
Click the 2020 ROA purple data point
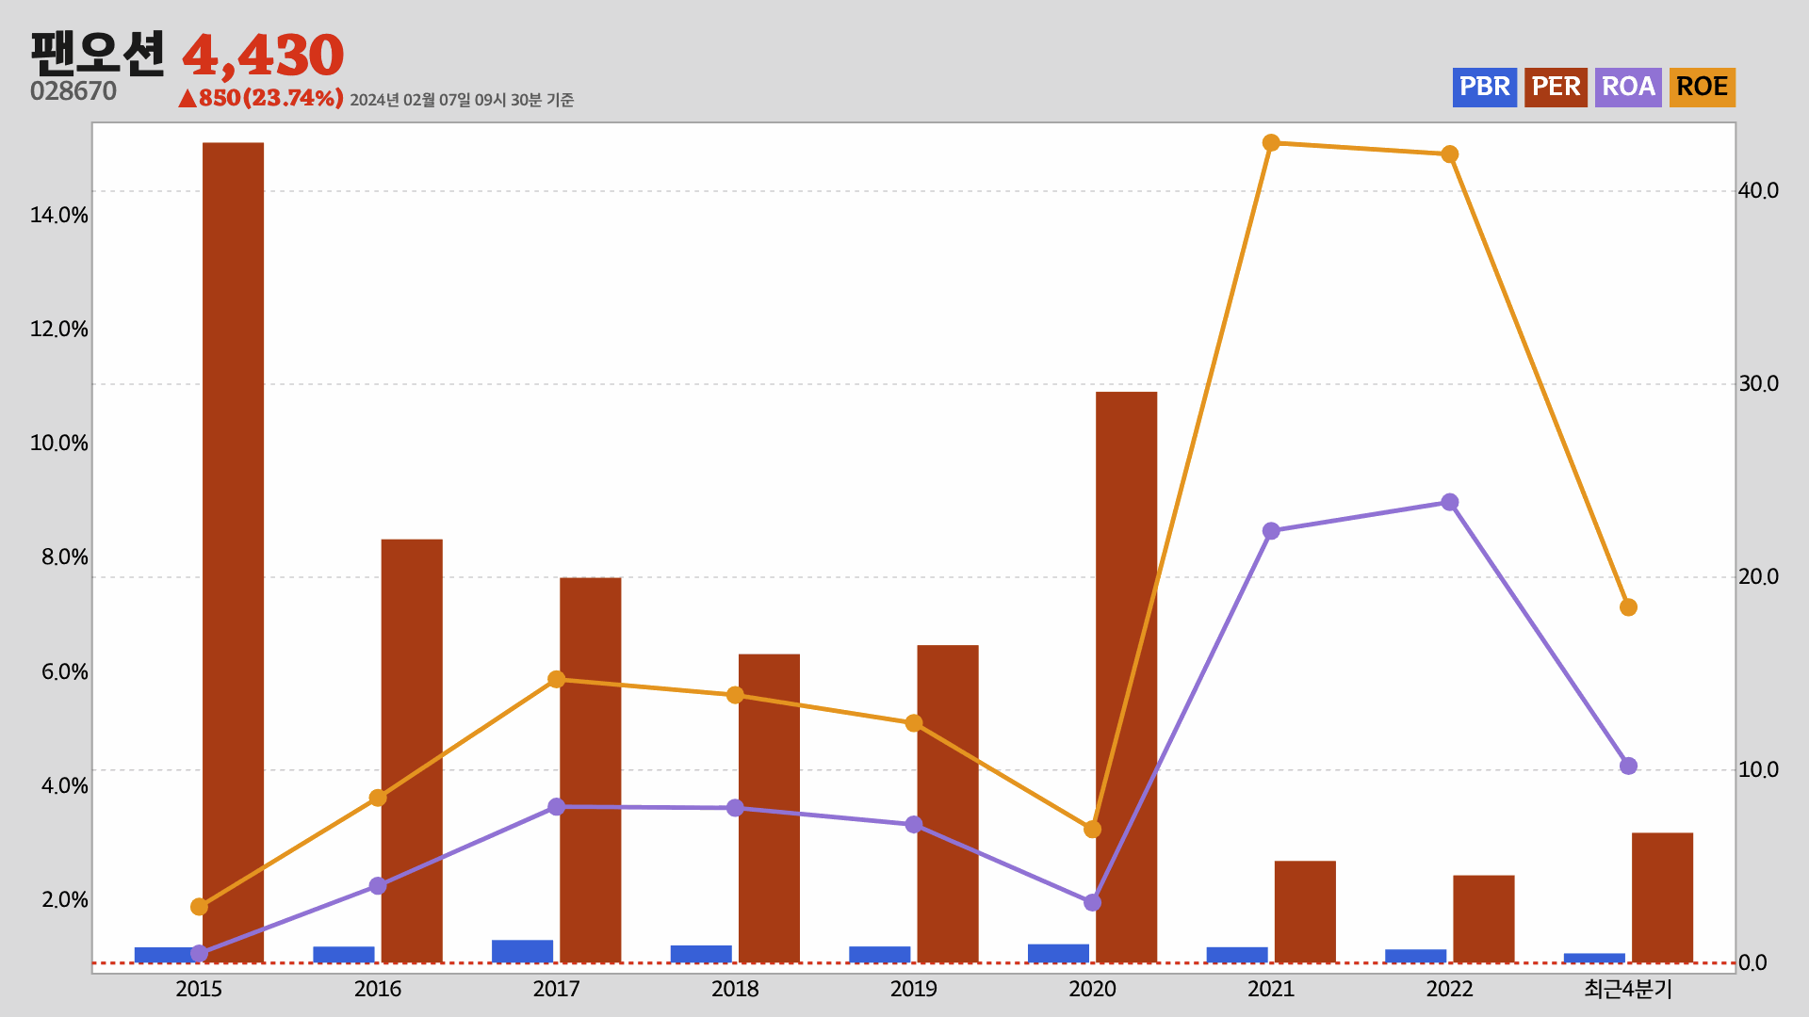[1092, 903]
